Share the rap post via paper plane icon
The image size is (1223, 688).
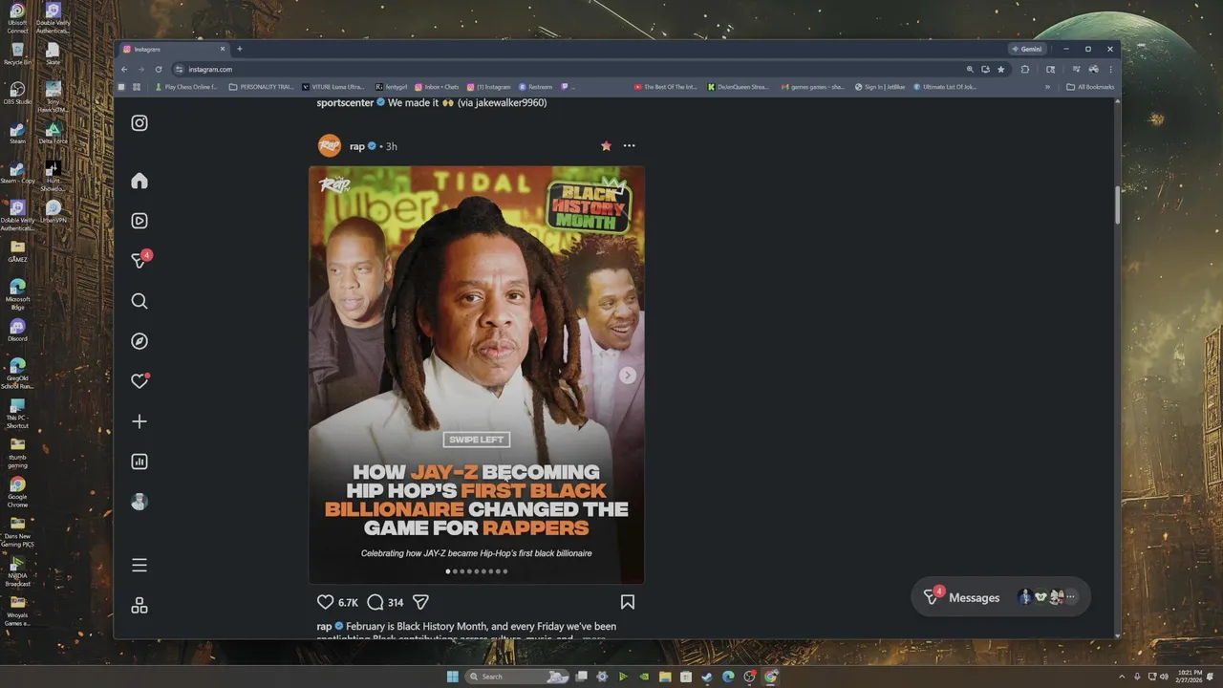click(x=420, y=602)
